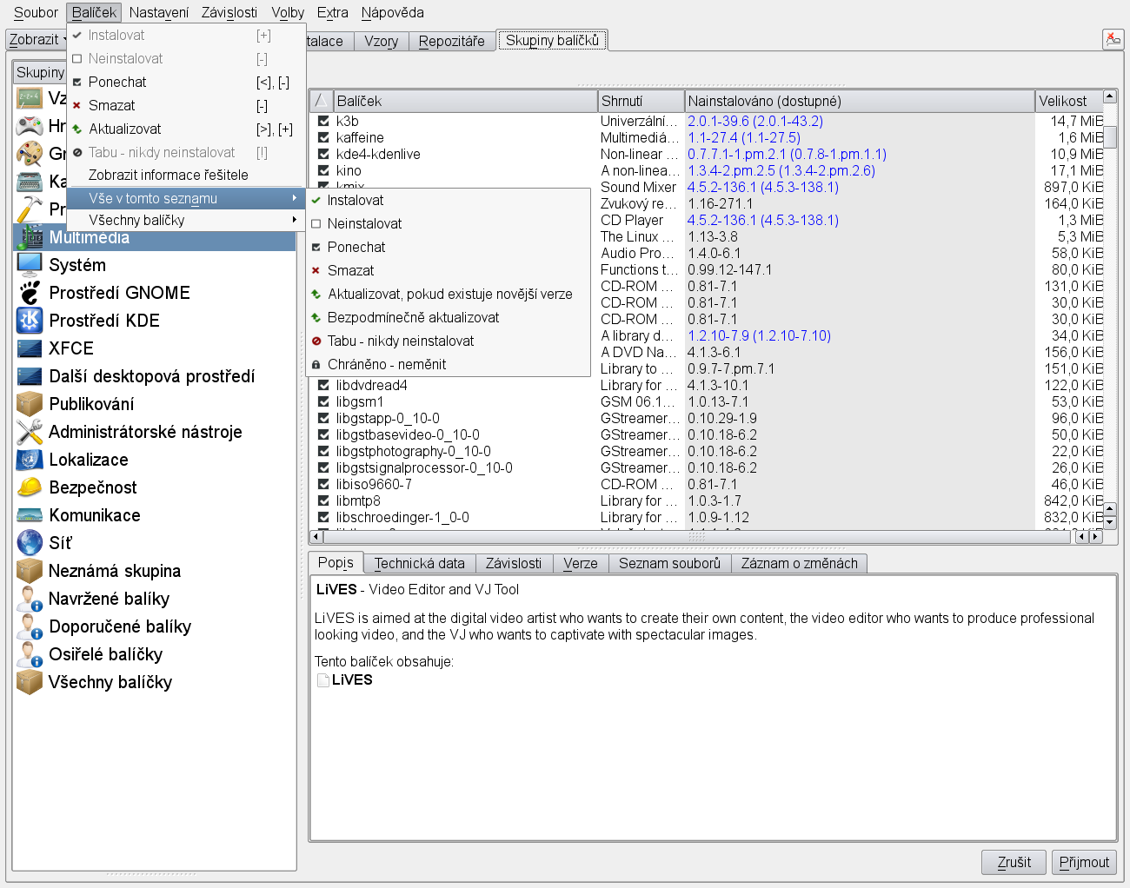Select the Bezpečnost helmet icon
The width and height of the screenshot is (1130, 888).
pyautogui.click(x=30, y=487)
